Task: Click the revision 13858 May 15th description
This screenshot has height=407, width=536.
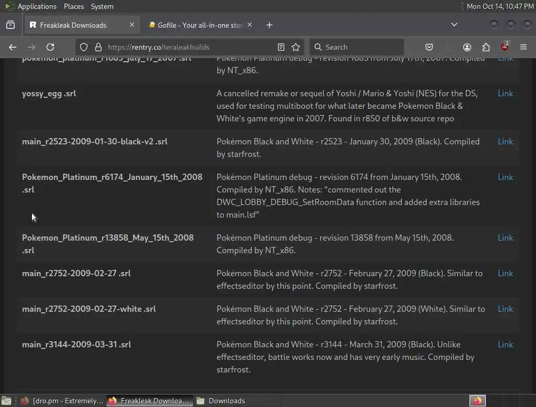Action: 335,244
